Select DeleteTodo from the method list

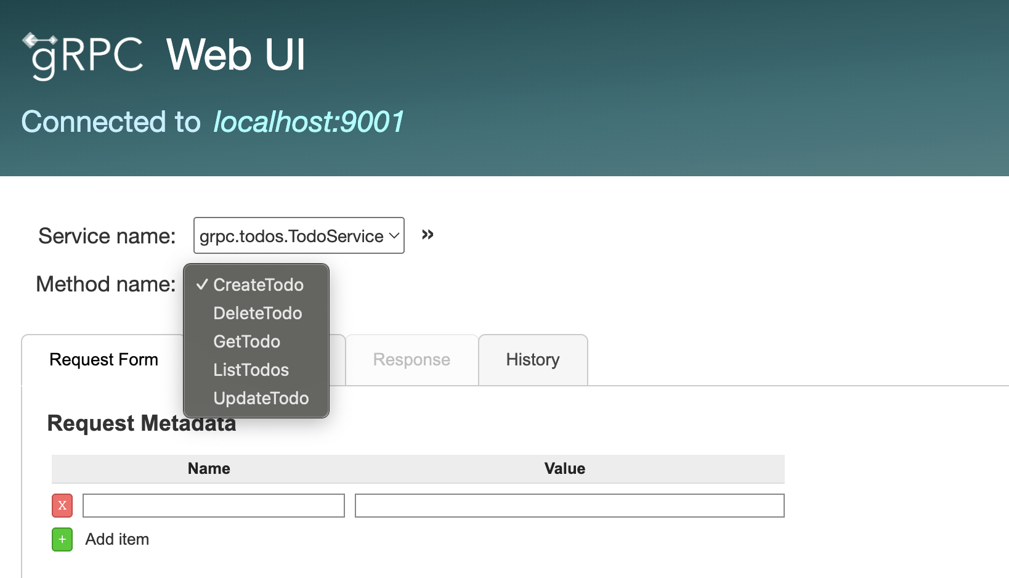(257, 313)
